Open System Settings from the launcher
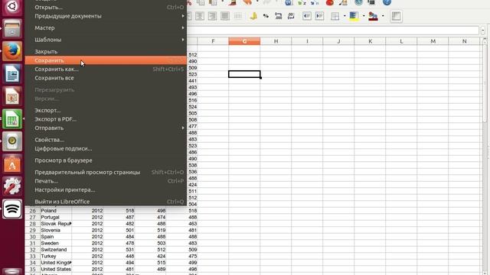 [x=12, y=186]
